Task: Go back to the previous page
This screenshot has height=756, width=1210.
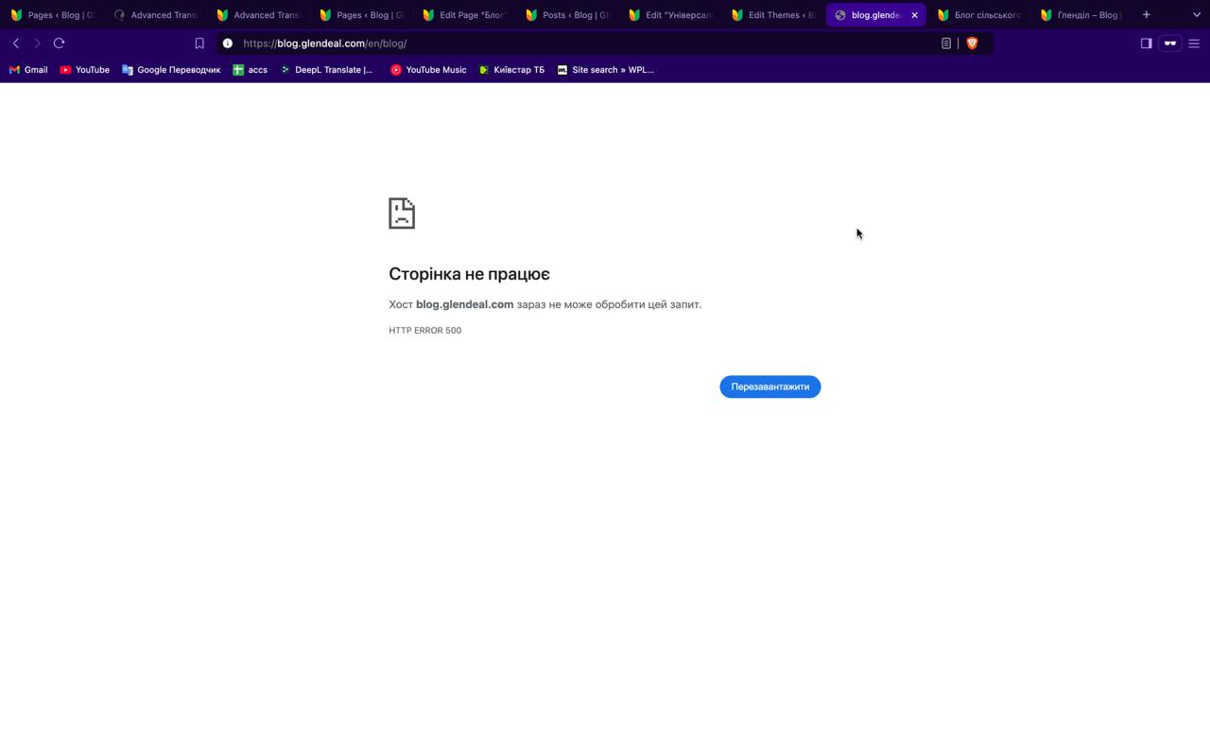Action: click(x=16, y=43)
